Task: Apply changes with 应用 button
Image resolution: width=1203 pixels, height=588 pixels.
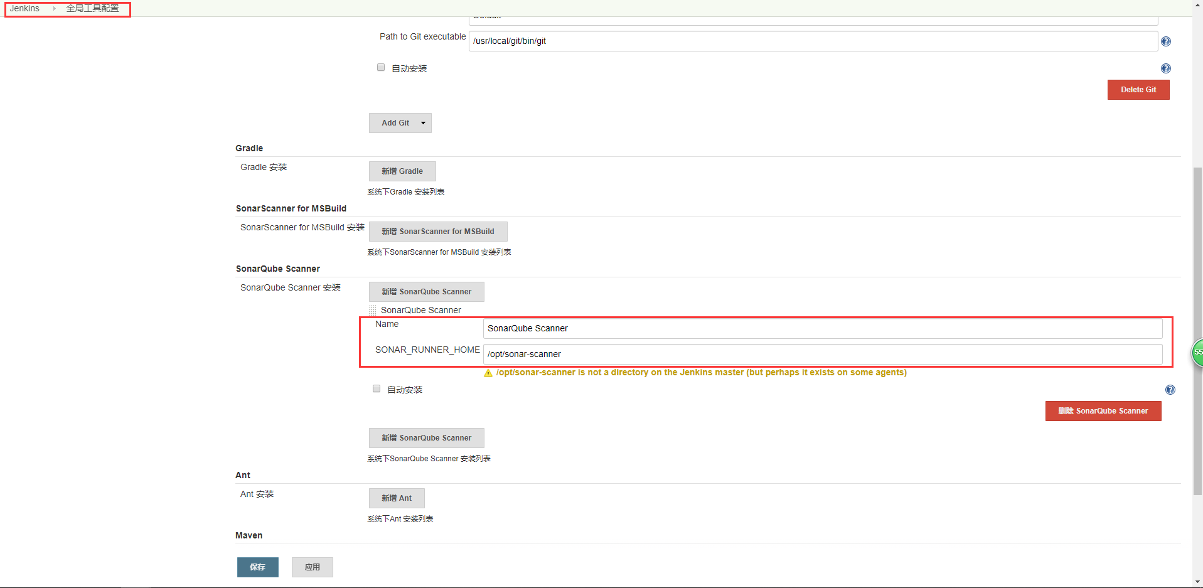Action: click(x=313, y=567)
